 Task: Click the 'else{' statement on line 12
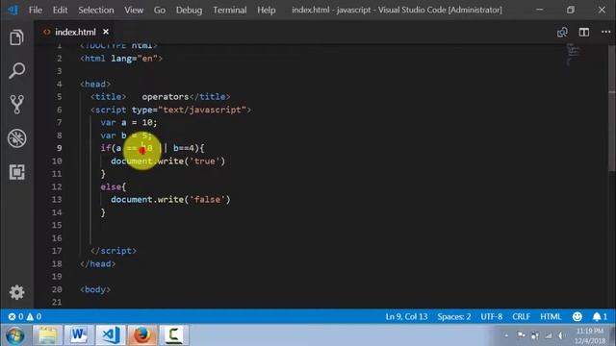(x=114, y=186)
